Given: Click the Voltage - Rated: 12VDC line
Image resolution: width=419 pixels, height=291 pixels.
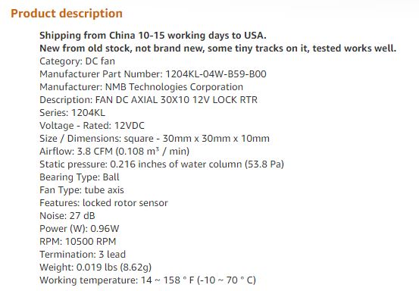Looking at the screenshot, I should 92,125.
